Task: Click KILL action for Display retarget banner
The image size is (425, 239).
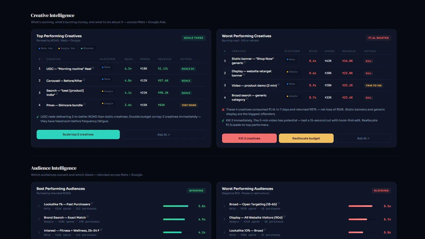Action: tap(368, 73)
